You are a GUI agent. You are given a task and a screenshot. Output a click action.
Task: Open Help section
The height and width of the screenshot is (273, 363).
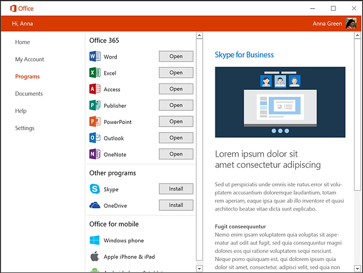[x=21, y=111]
